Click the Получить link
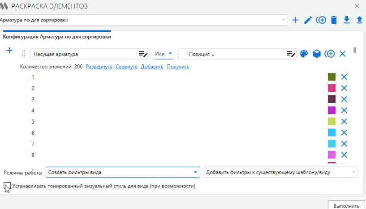The height and width of the screenshot is (209, 366). point(178,67)
